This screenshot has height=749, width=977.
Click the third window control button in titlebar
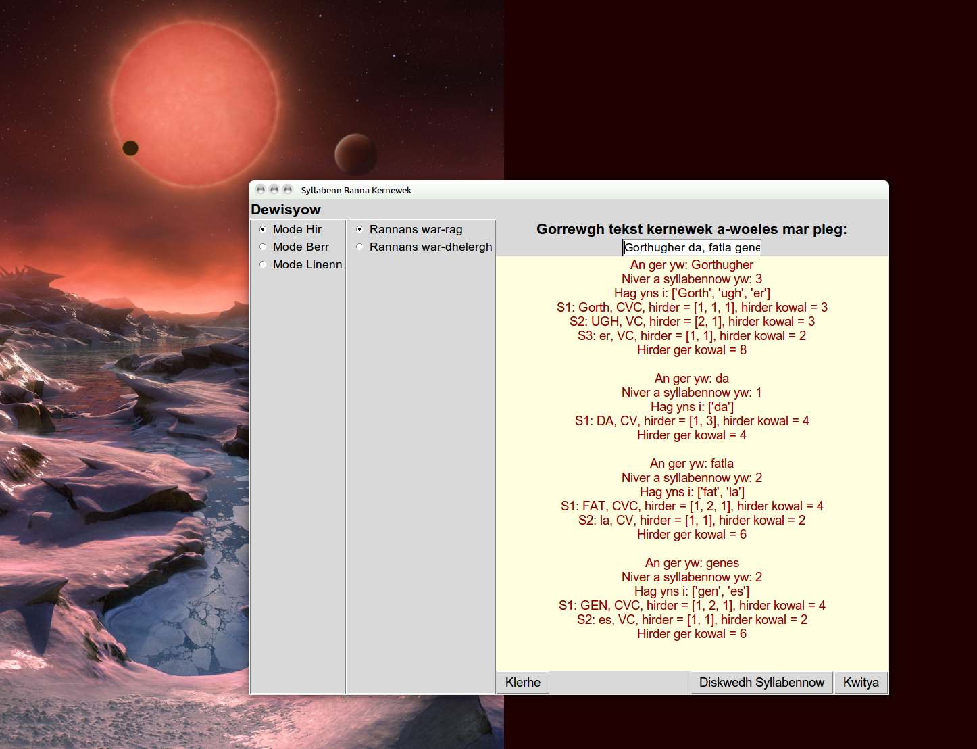[x=288, y=189]
